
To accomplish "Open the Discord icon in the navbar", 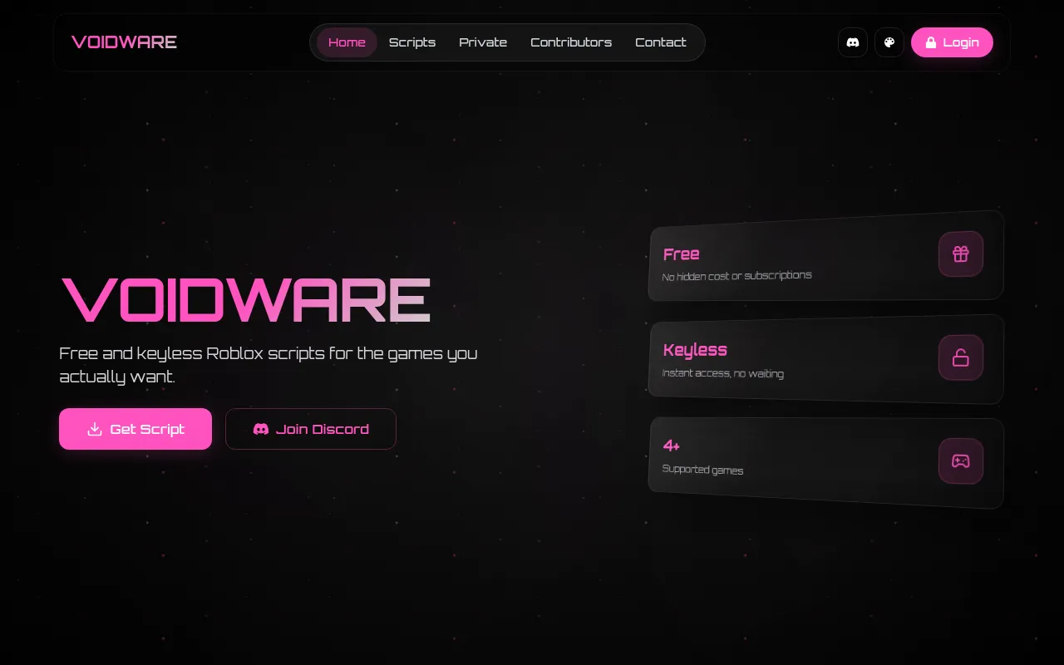I will click(853, 42).
